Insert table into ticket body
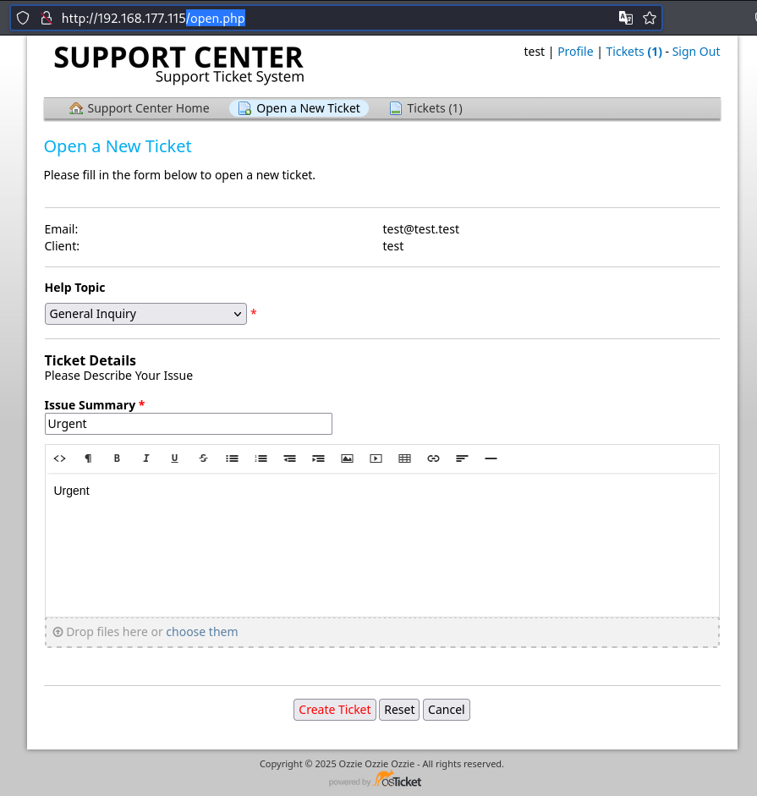 tap(404, 458)
